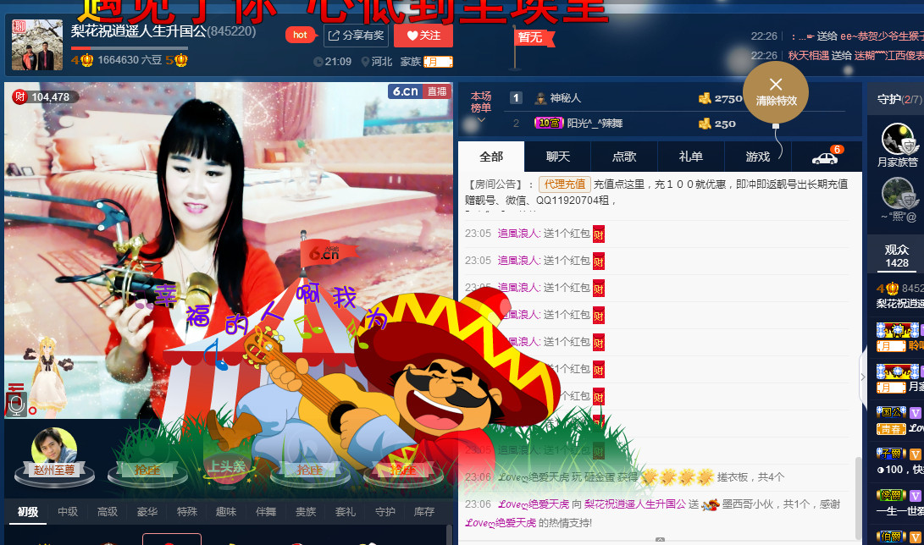Click the coin icon beside 250
Image resolution: width=924 pixels, height=545 pixels.
pyautogui.click(x=705, y=123)
